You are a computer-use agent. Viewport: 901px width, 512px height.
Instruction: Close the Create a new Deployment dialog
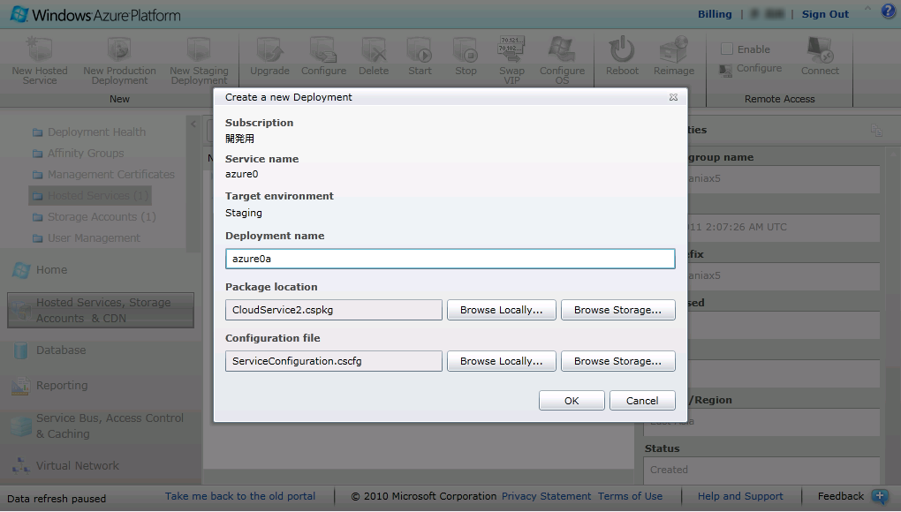[673, 97]
